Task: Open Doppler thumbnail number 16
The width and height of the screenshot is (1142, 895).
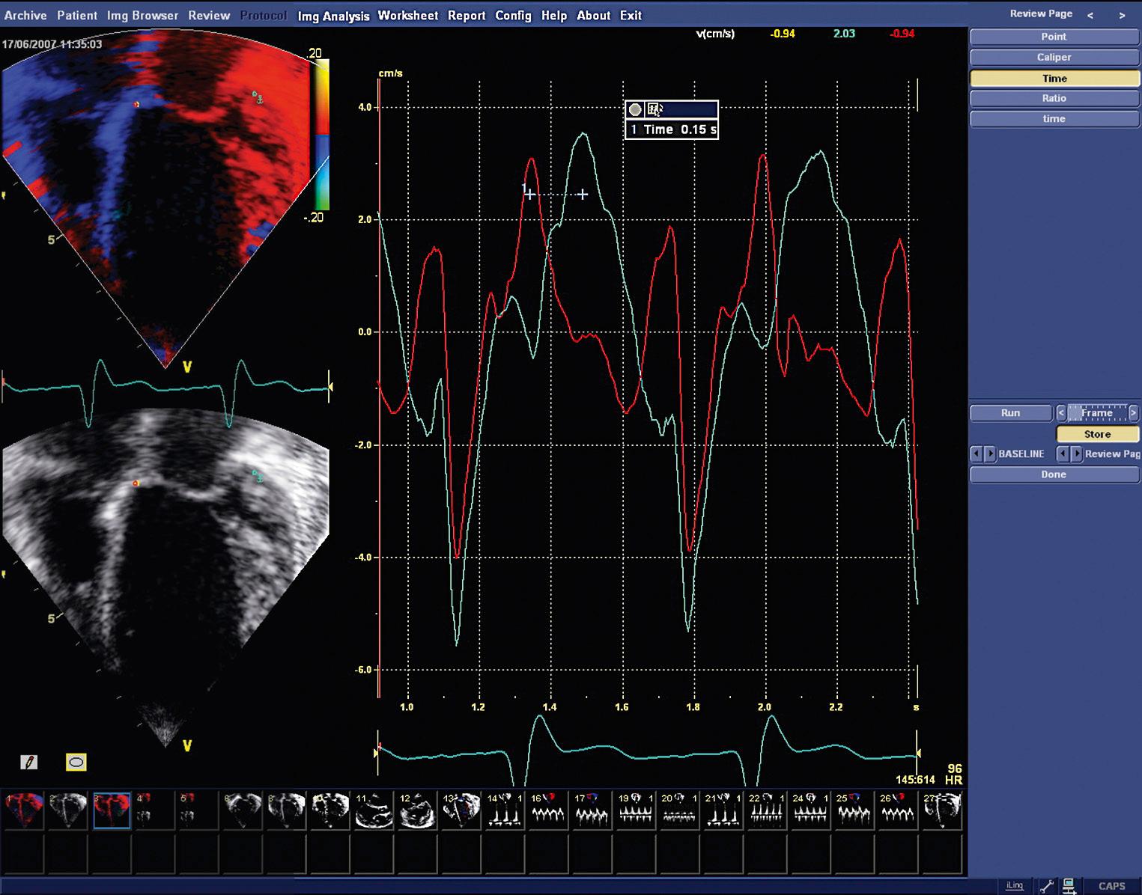Action: coord(548,811)
